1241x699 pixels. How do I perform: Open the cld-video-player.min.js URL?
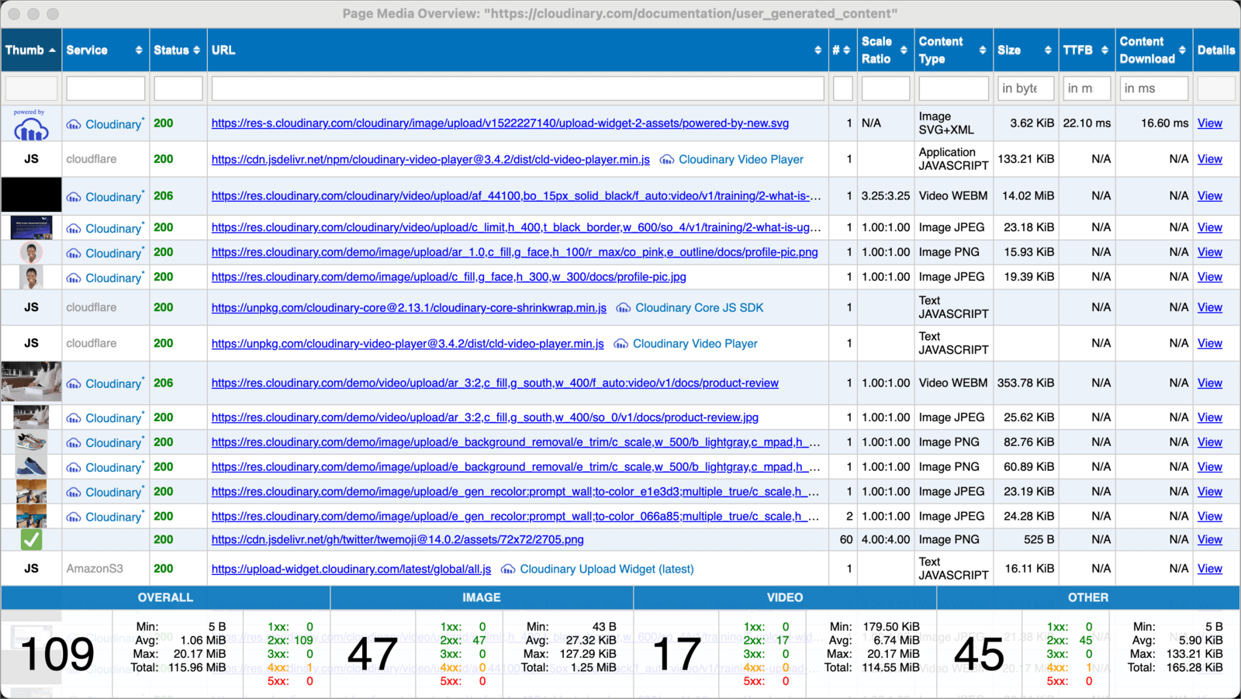click(x=430, y=159)
